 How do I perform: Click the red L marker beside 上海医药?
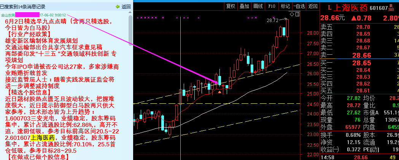[329, 8]
